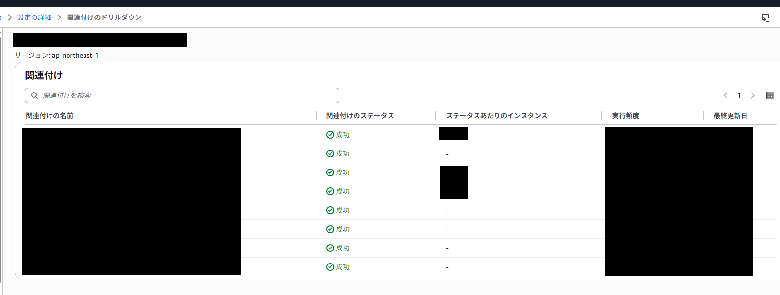The width and height of the screenshot is (780, 295).
Task: Sort by ステータスあたりのインスタンス column header
Action: pos(496,116)
